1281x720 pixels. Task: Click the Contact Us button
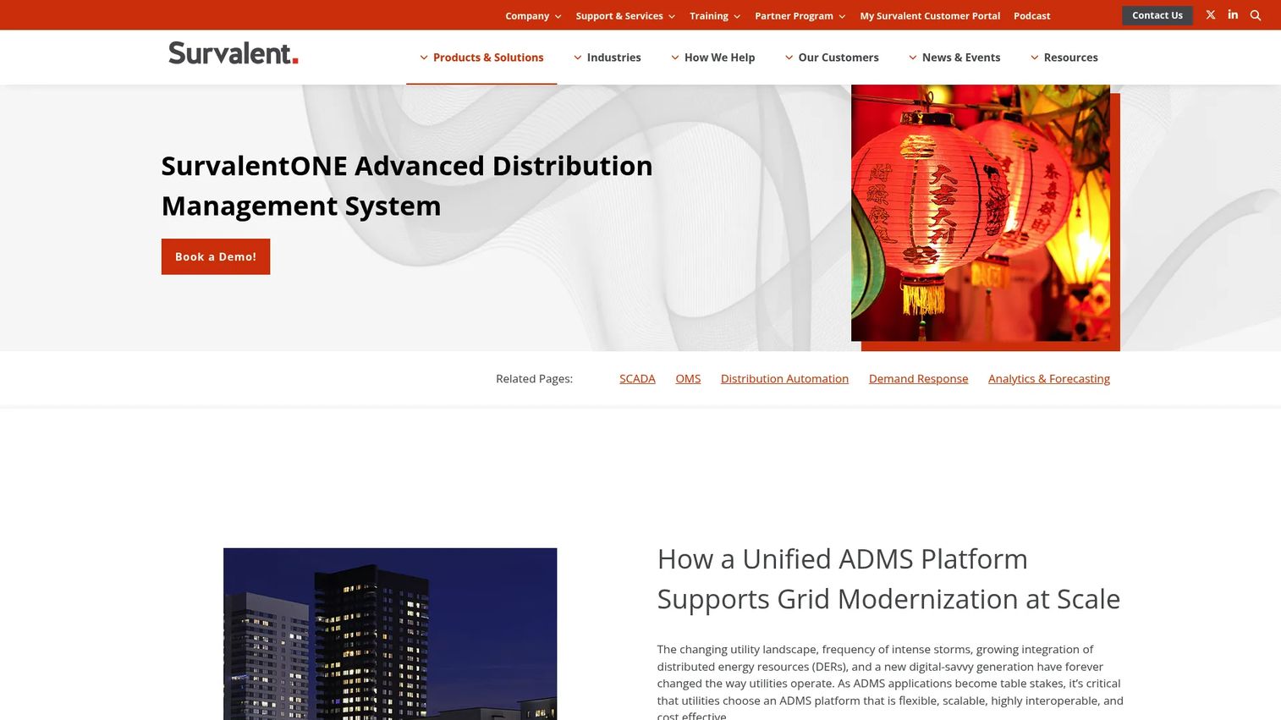(1157, 15)
